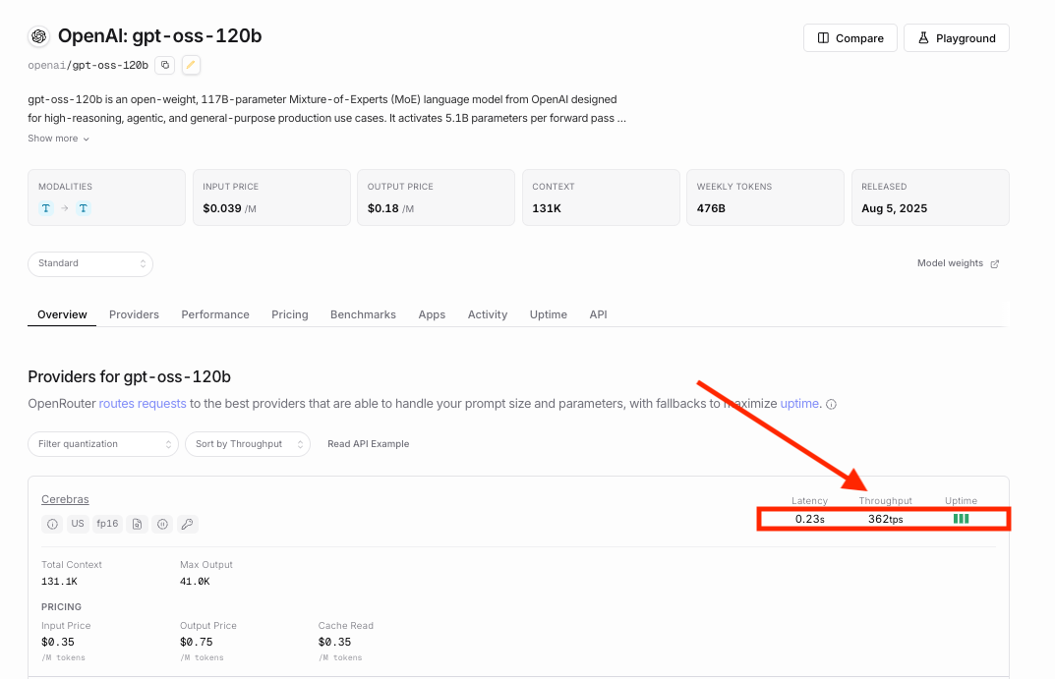
Task: Switch to the Apps tab
Action: point(432,314)
